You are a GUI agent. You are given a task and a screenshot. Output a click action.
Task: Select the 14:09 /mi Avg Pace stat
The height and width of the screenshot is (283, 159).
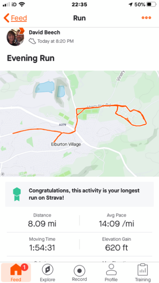coord(117,221)
